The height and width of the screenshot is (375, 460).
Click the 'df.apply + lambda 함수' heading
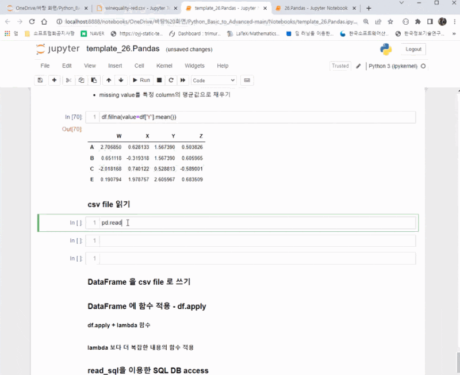[x=119, y=325]
